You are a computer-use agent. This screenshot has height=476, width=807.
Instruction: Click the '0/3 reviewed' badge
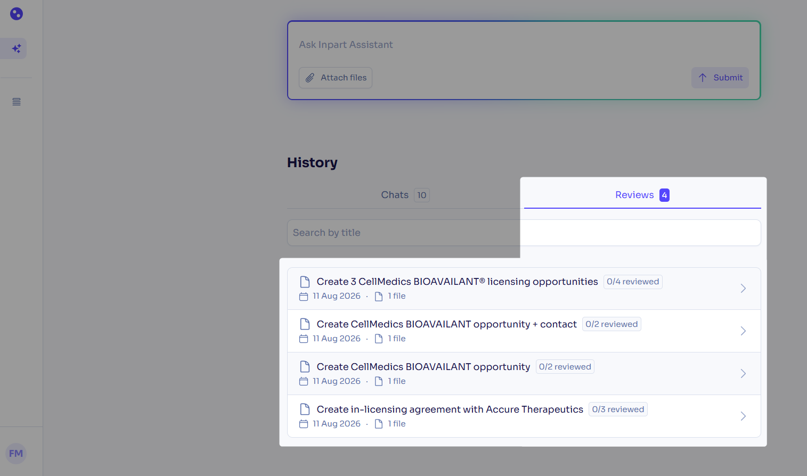click(618, 409)
